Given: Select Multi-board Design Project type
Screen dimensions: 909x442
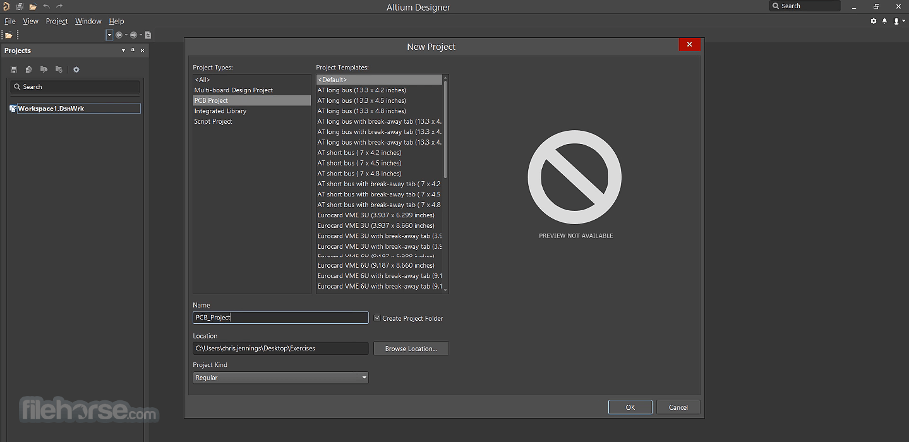Looking at the screenshot, I should coord(251,90).
